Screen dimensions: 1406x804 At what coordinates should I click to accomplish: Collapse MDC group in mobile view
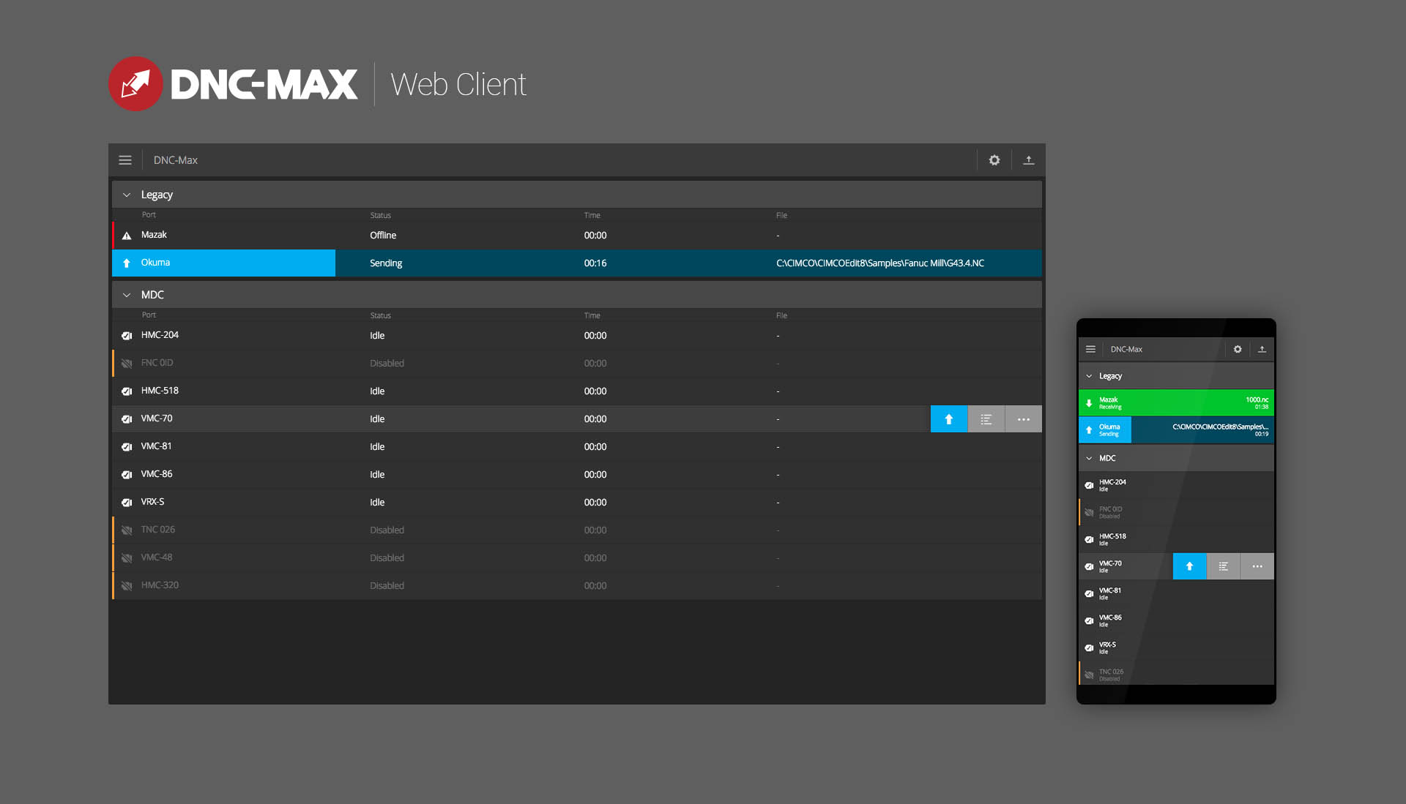pos(1089,458)
